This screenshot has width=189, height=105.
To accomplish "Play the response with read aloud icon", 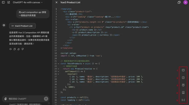I will coord(11,49).
